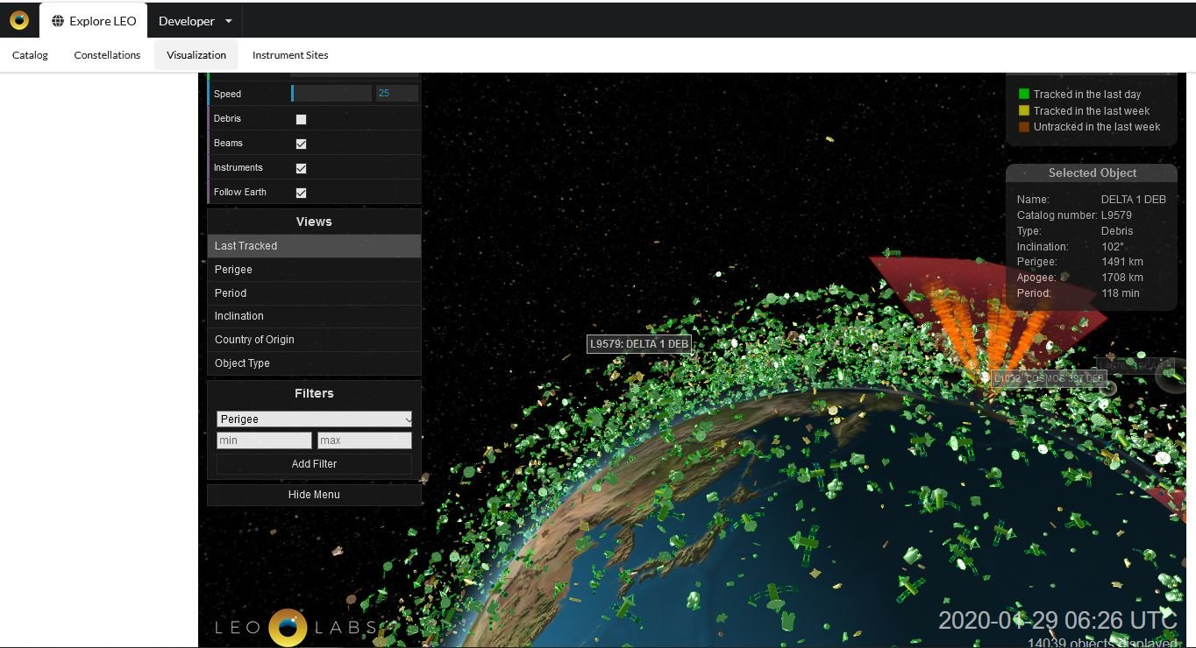Choose the Period view
Screen dimensions: 1196x648
(x=314, y=293)
